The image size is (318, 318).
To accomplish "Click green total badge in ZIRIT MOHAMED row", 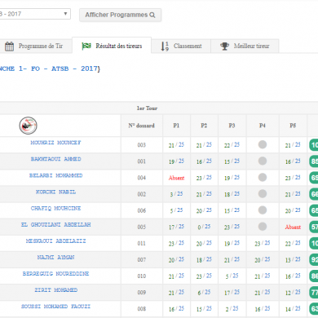I will (x=314, y=293).
